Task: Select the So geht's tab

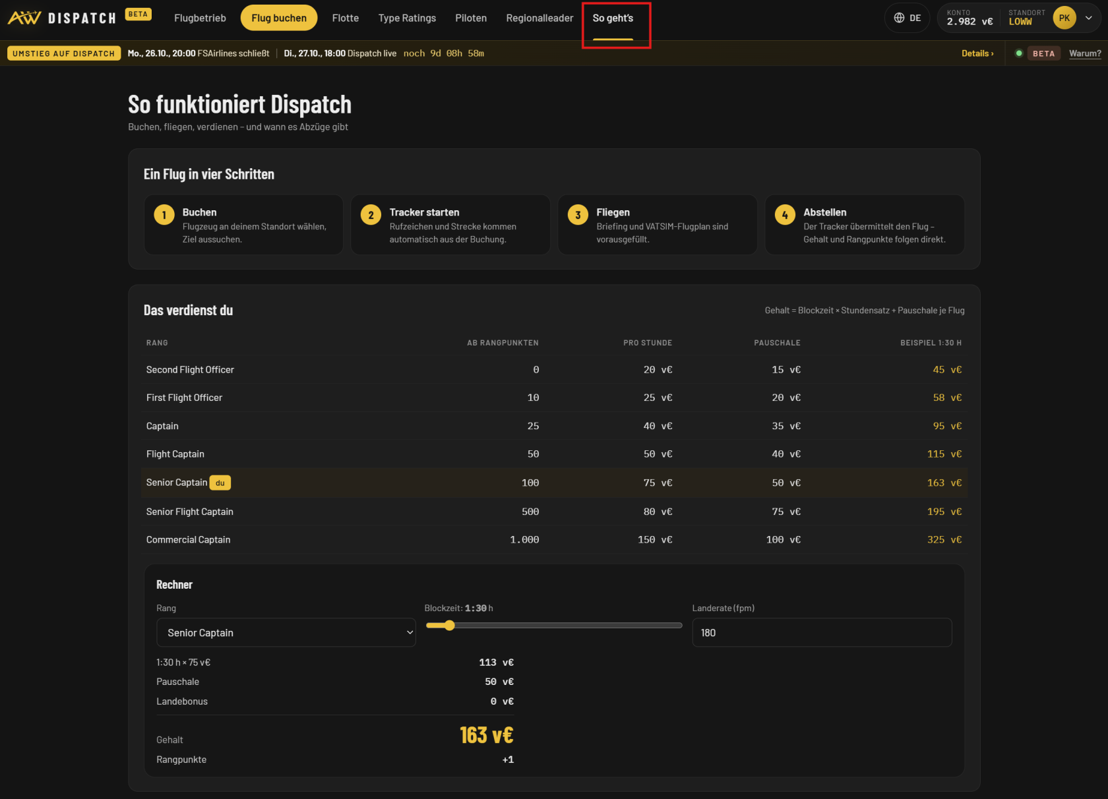Action: point(613,18)
